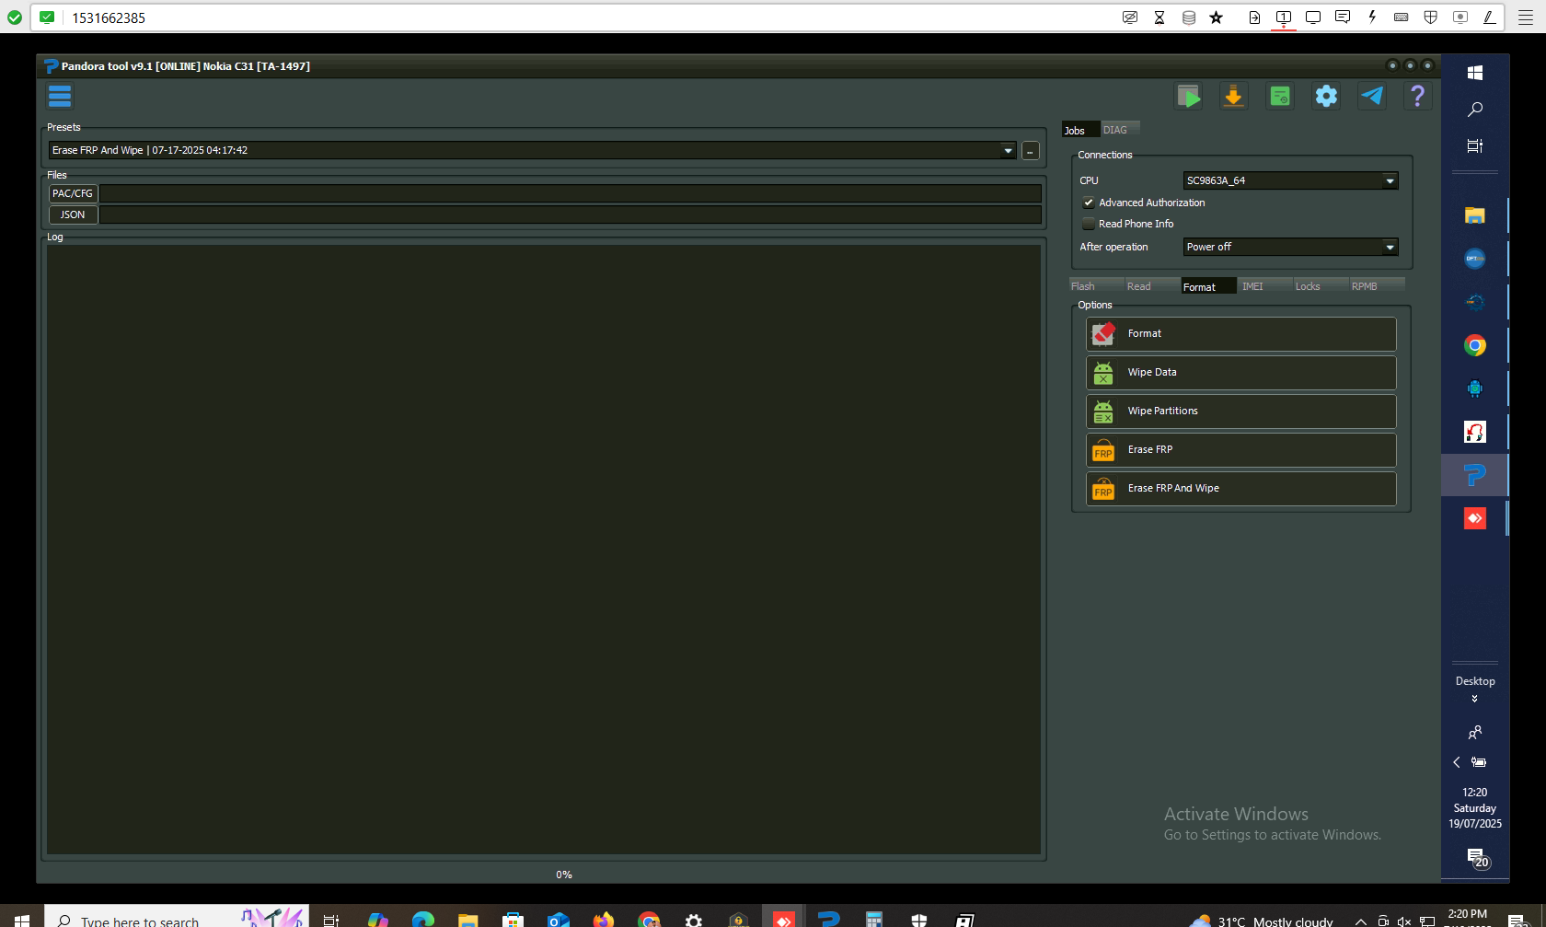Click the Format button with eraser icon
1546x927 pixels.
[x=1240, y=334]
